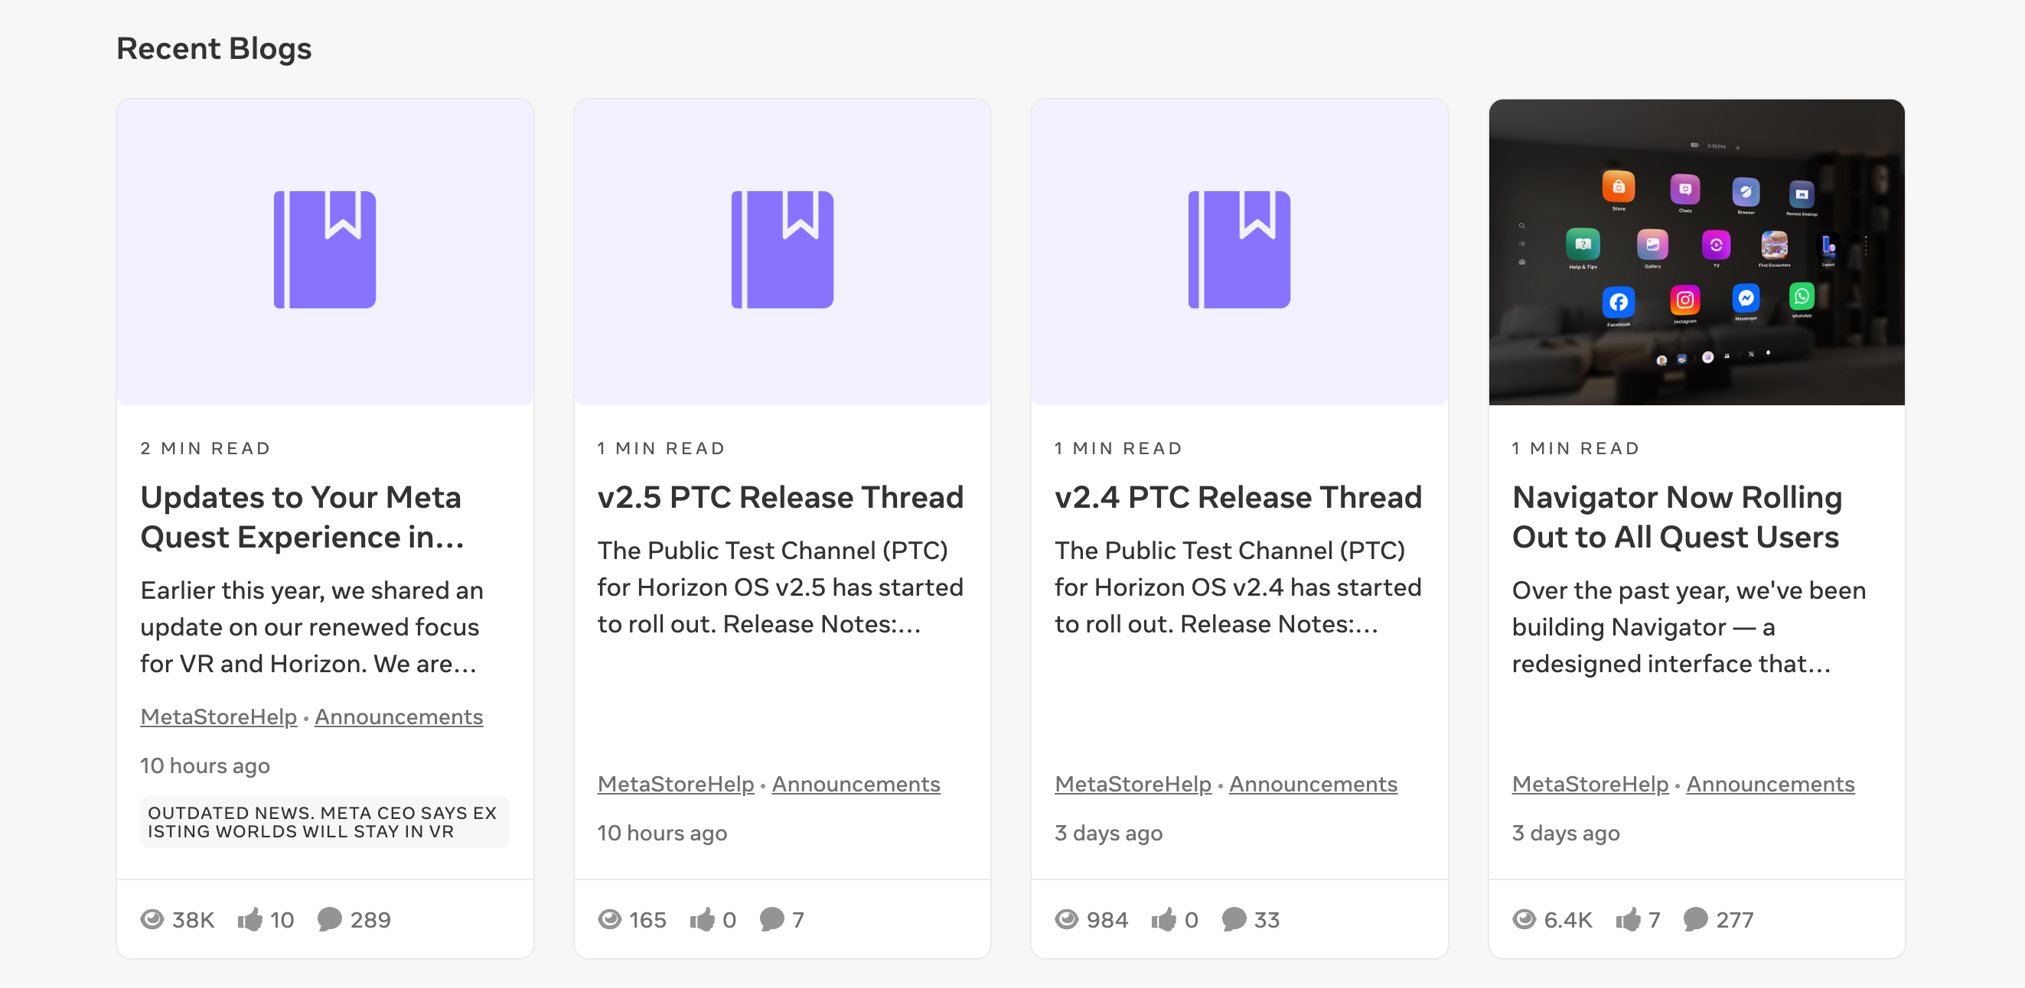2025x988 pixels.
Task: Click the views eye icon beside 38K
Action: (x=152, y=919)
